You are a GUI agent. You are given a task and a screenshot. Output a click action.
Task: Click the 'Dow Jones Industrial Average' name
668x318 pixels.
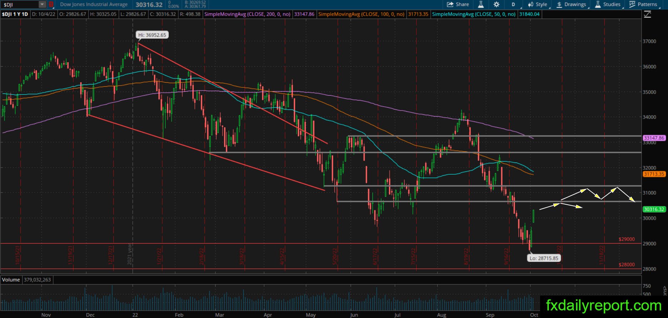pos(94,5)
